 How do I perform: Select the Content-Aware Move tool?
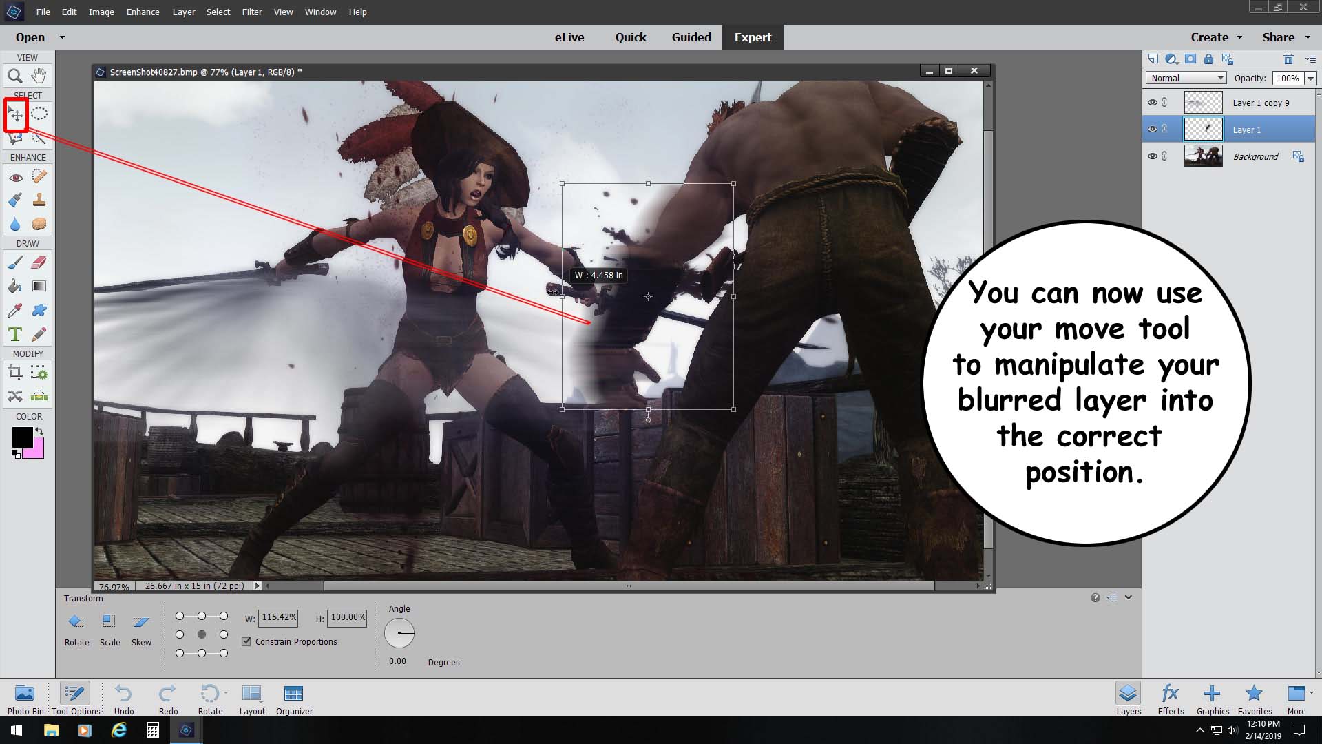click(x=14, y=396)
